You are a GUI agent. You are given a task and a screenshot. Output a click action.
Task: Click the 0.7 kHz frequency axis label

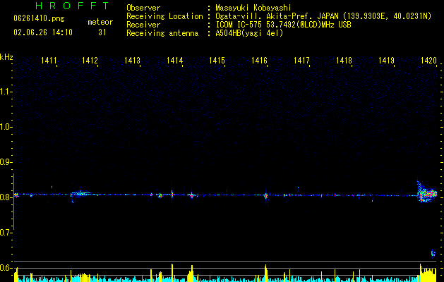[x=6, y=233]
